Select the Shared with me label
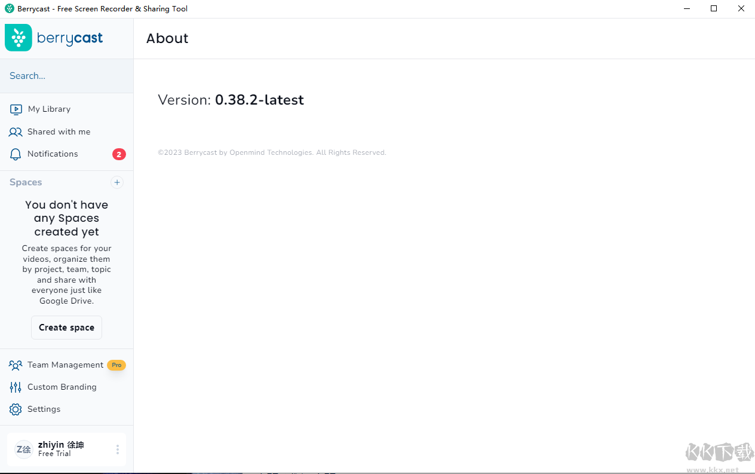The image size is (755, 474). point(59,132)
